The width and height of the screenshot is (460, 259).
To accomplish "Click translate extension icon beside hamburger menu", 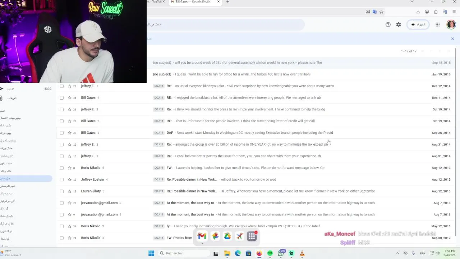I will coord(445,12).
